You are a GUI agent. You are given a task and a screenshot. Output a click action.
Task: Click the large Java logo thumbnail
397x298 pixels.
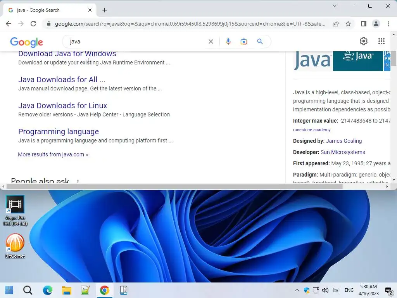pos(312,61)
